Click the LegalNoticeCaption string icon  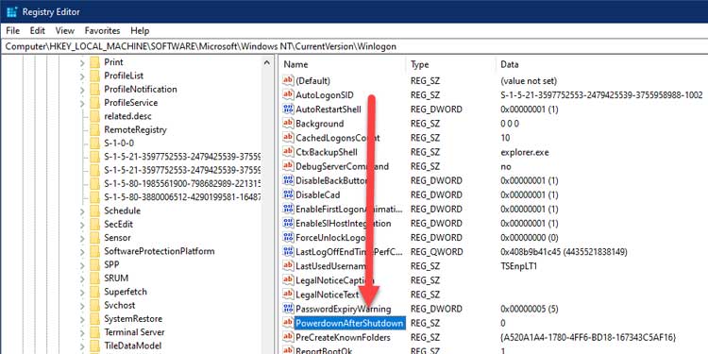coord(288,280)
